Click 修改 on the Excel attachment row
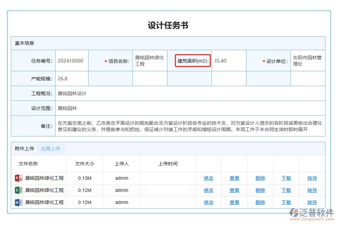The height and width of the screenshot is (225, 338). pos(208,190)
